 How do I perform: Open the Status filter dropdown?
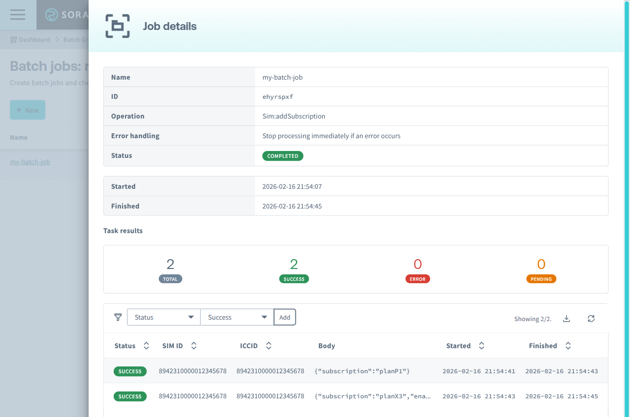click(163, 317)
